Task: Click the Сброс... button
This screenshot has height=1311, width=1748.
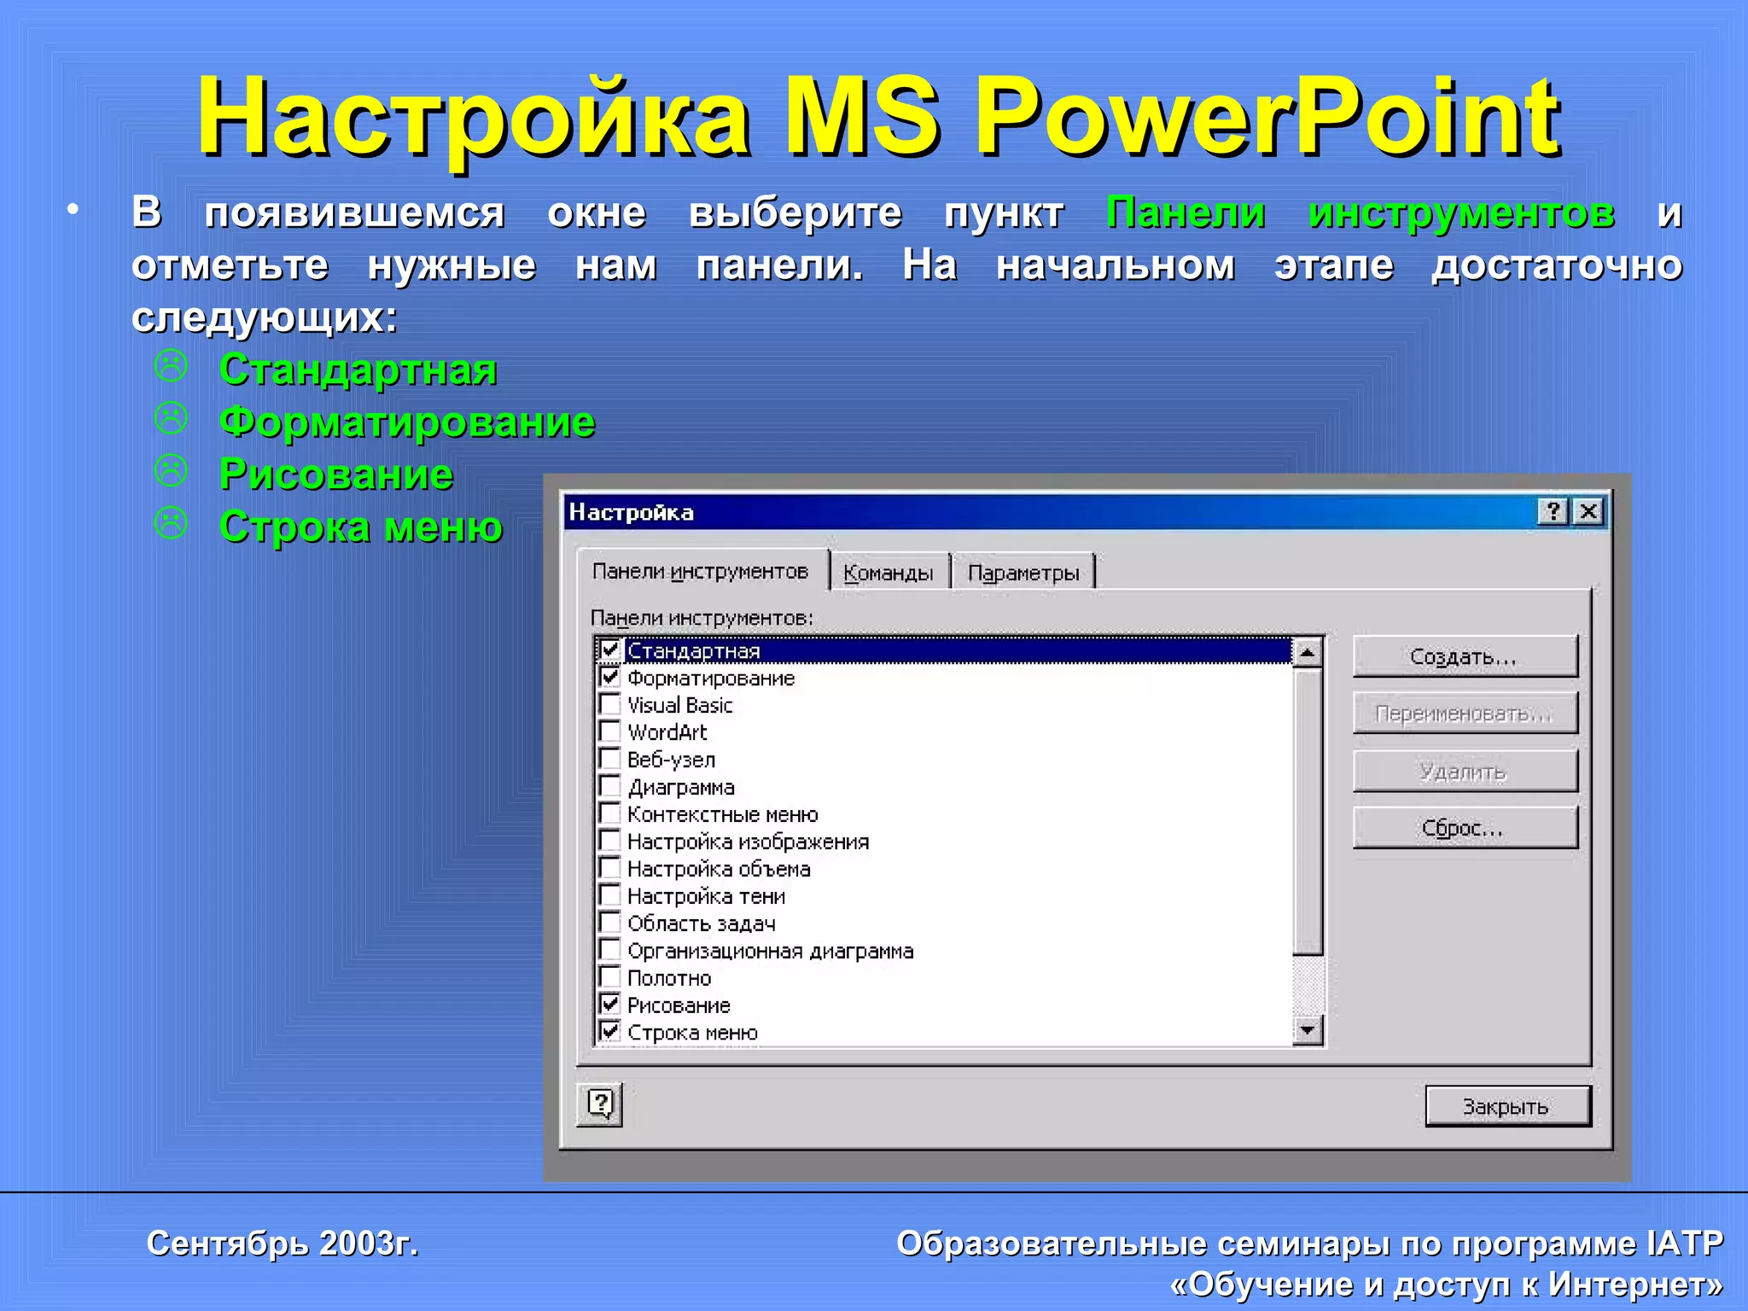Action: [1465, 828]
